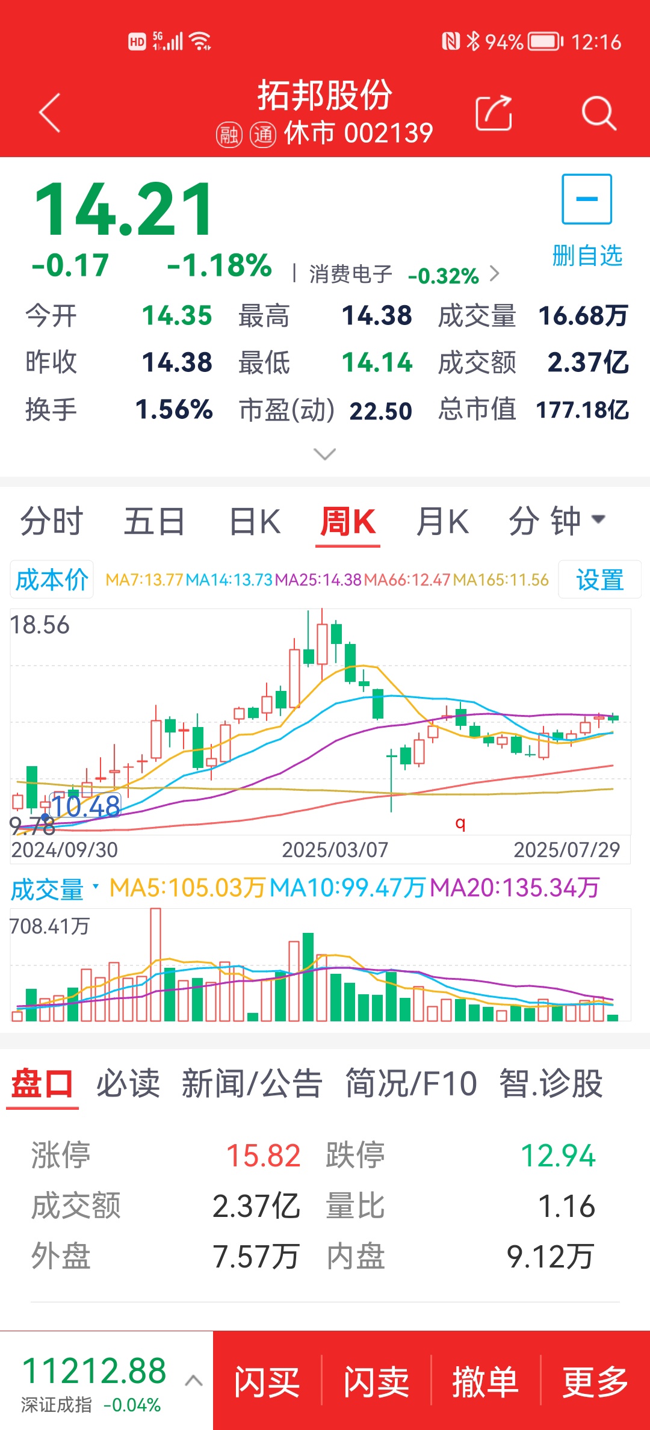Tap the MA66:12.47 indicator label
This screenshot has height=1430, width=650.
pyautogui.click(x=407, y=580)
